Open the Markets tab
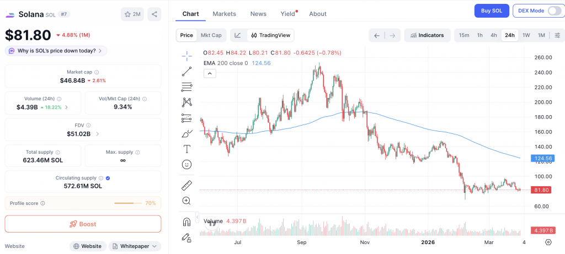This screenshot has height=254, width=565. (224, 14)
